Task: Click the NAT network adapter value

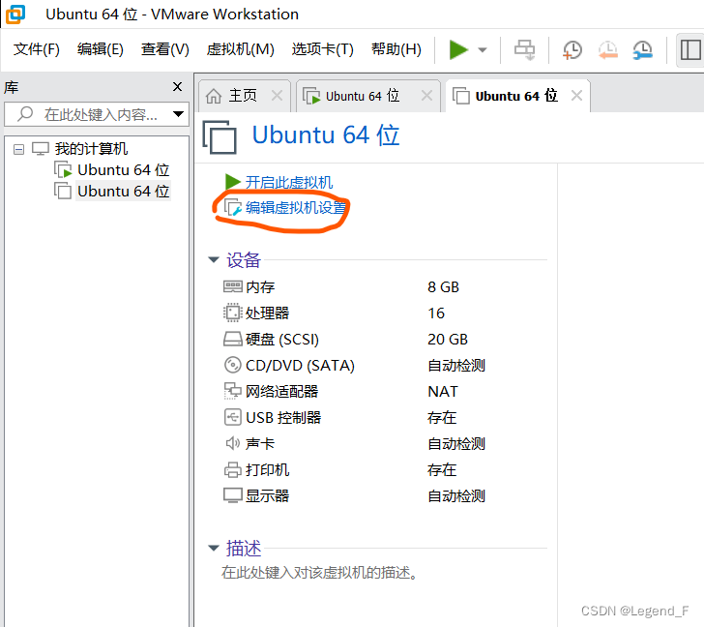Action: pyautogui.click(x=443, y=392)
